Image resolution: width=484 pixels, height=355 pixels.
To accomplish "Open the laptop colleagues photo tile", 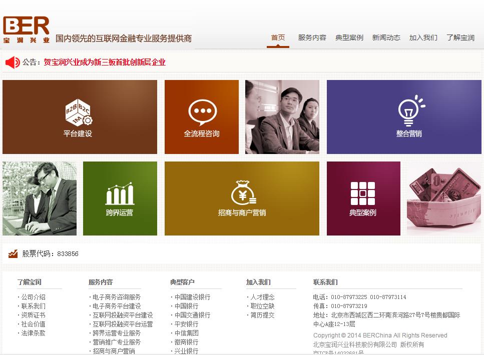I will click(x=40, y=198).
